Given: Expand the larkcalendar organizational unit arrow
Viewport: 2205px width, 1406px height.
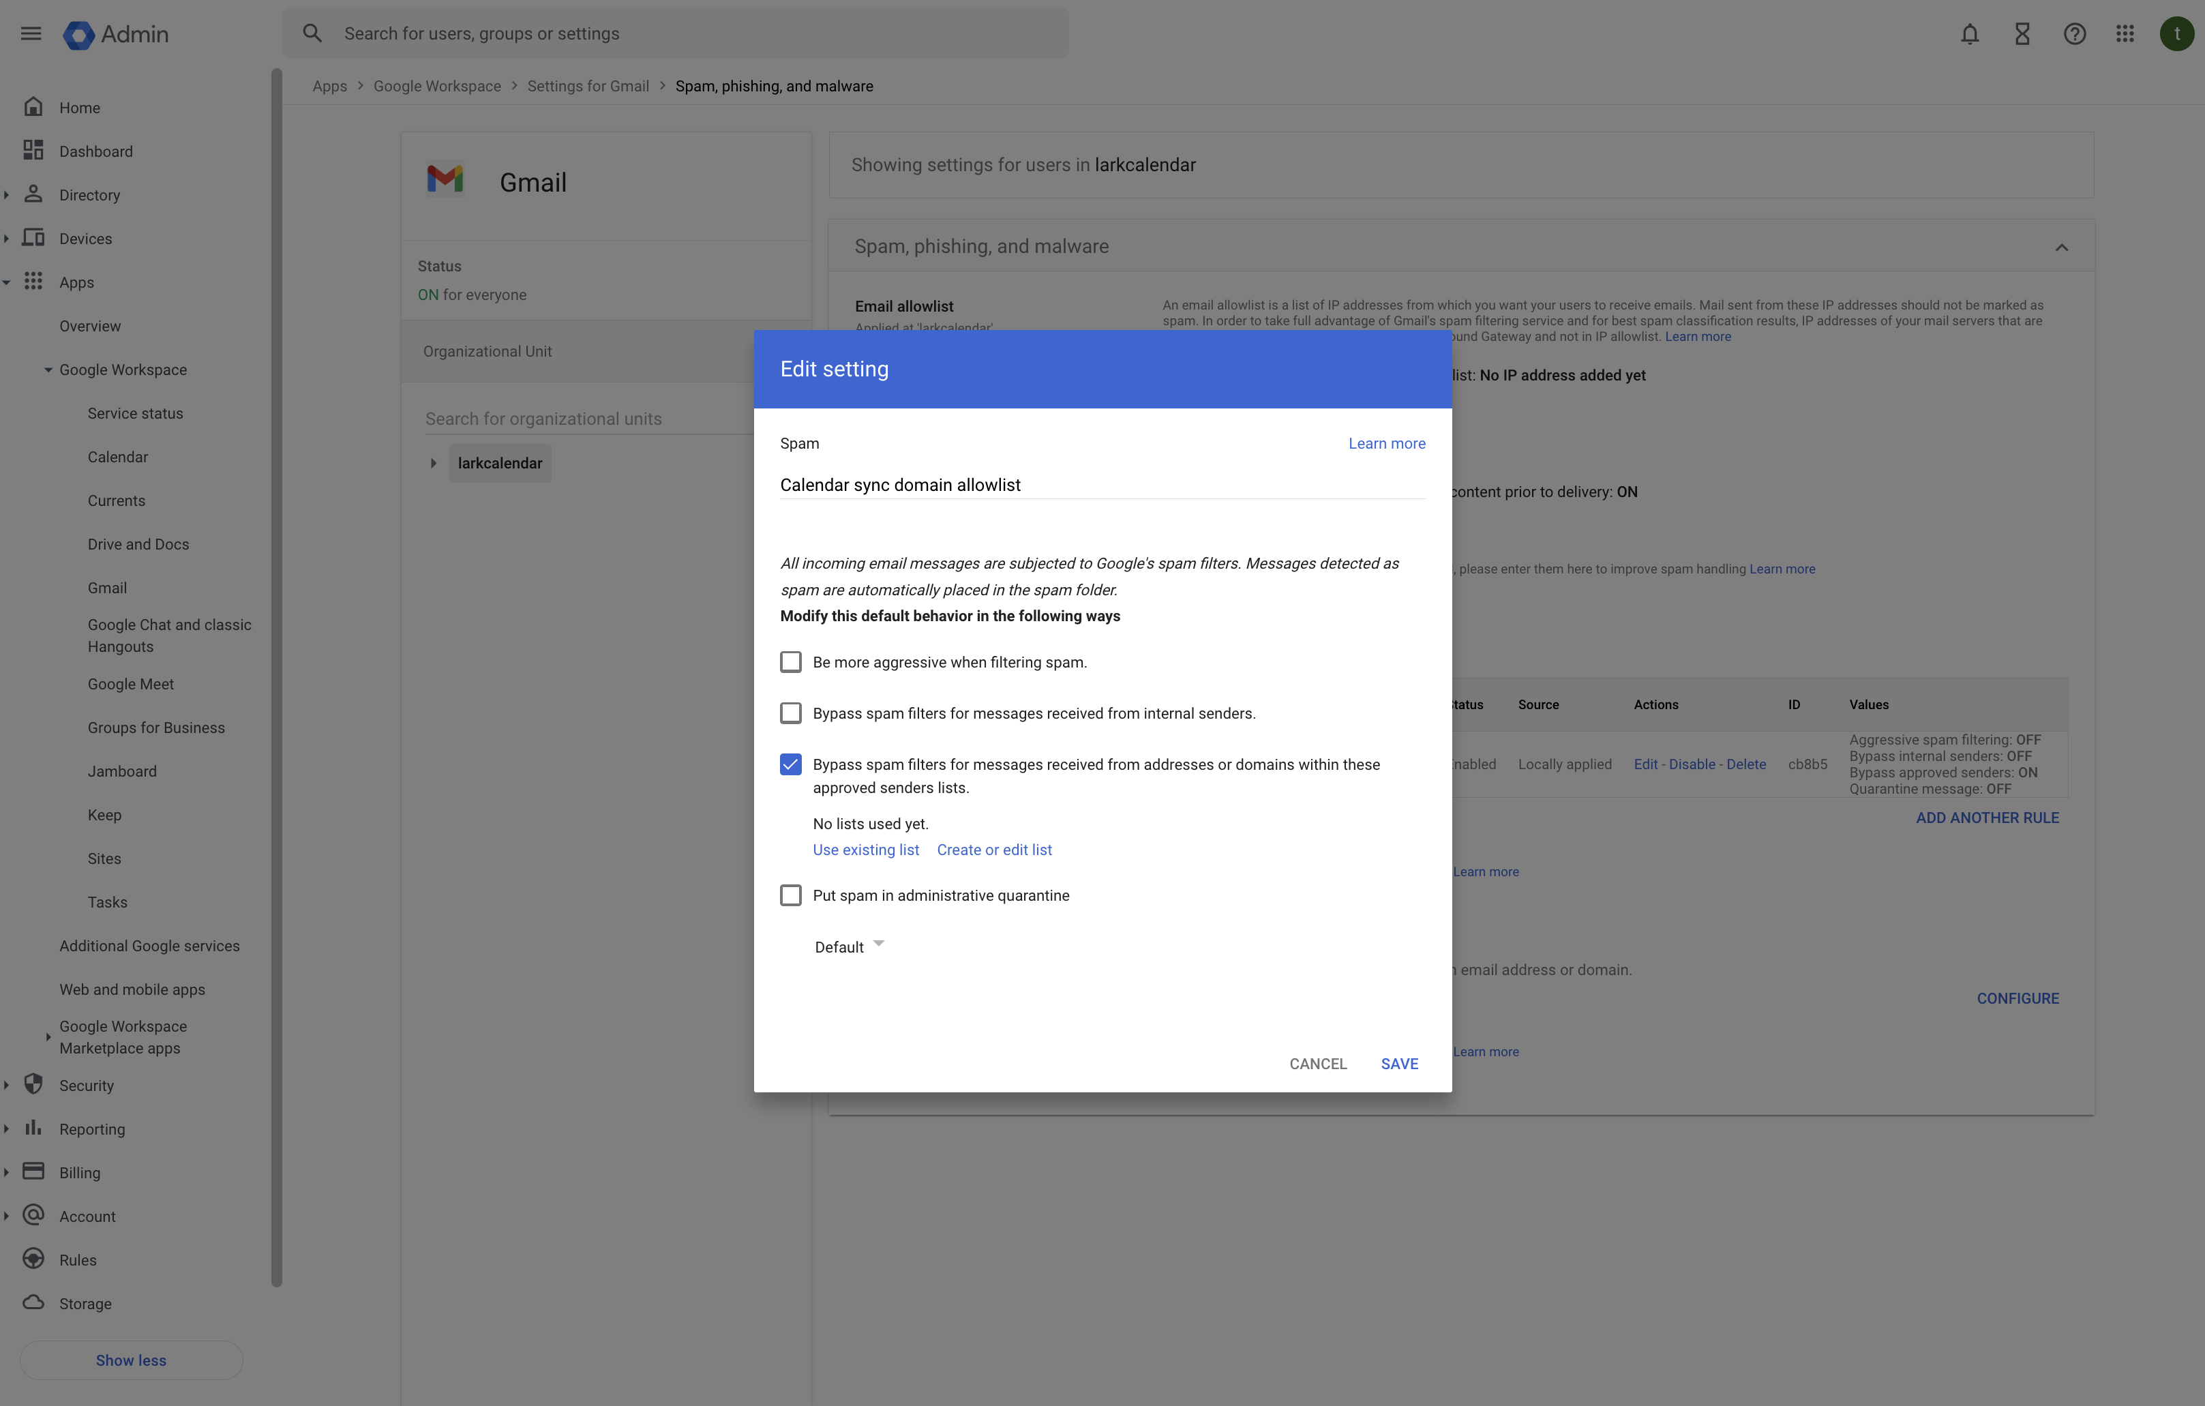Looking at the screenshot, I should pos(433,464).
